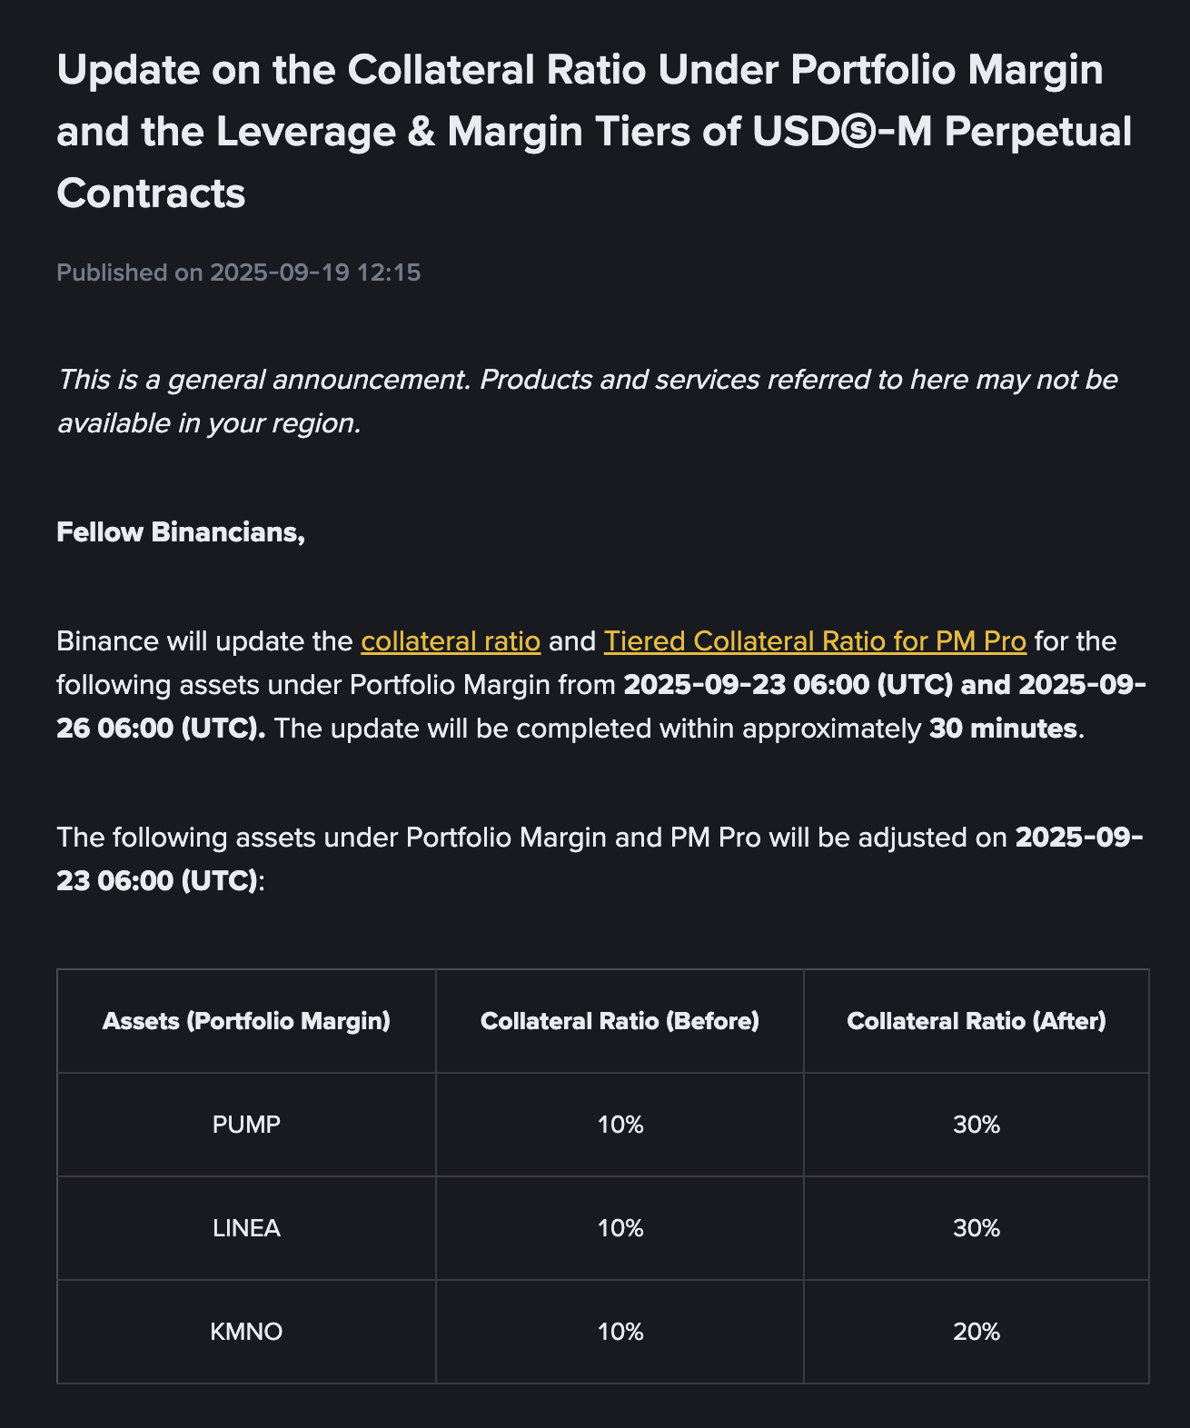Click the Published on 2025-09-19 timestamp

pyautogui.click(x=239, y=273)
